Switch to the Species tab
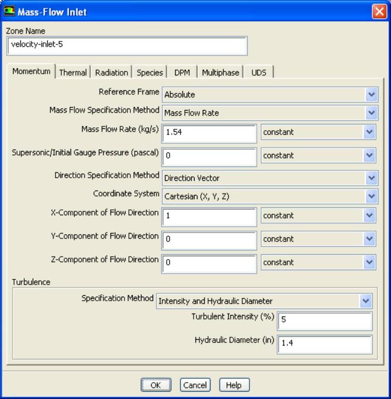 pos(150,73)
